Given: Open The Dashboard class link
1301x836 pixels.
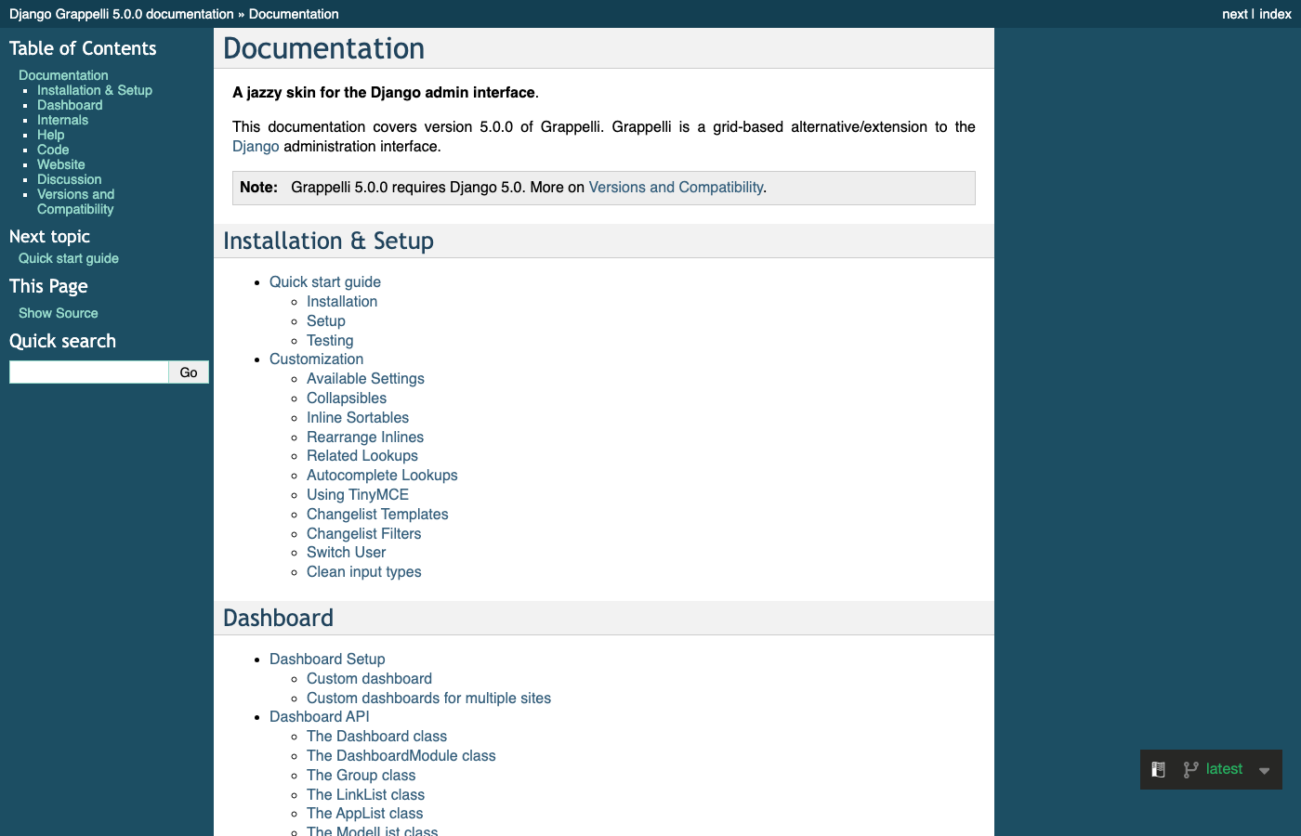Looking at the screenshot, I should pos(376,737).
